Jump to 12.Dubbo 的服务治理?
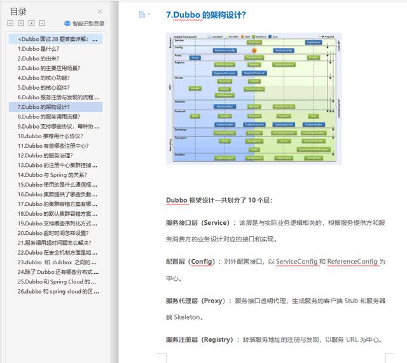Screen dimensions: 407x363 coord(45,155)
